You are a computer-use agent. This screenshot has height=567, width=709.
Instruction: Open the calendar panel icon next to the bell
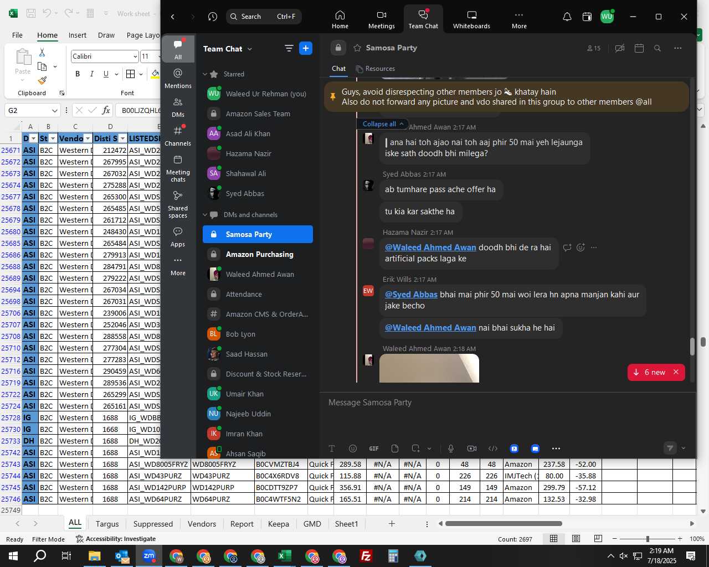point(587,17)
